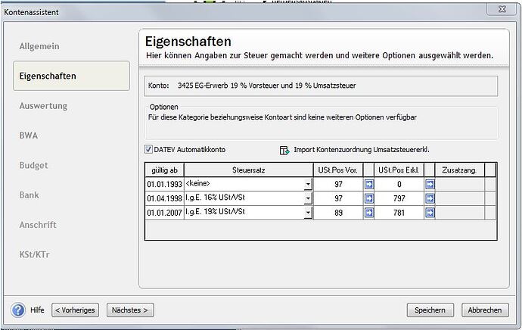Select the Eigenschaften section
This screenshot has height=330, width=522.
[71, 76]
